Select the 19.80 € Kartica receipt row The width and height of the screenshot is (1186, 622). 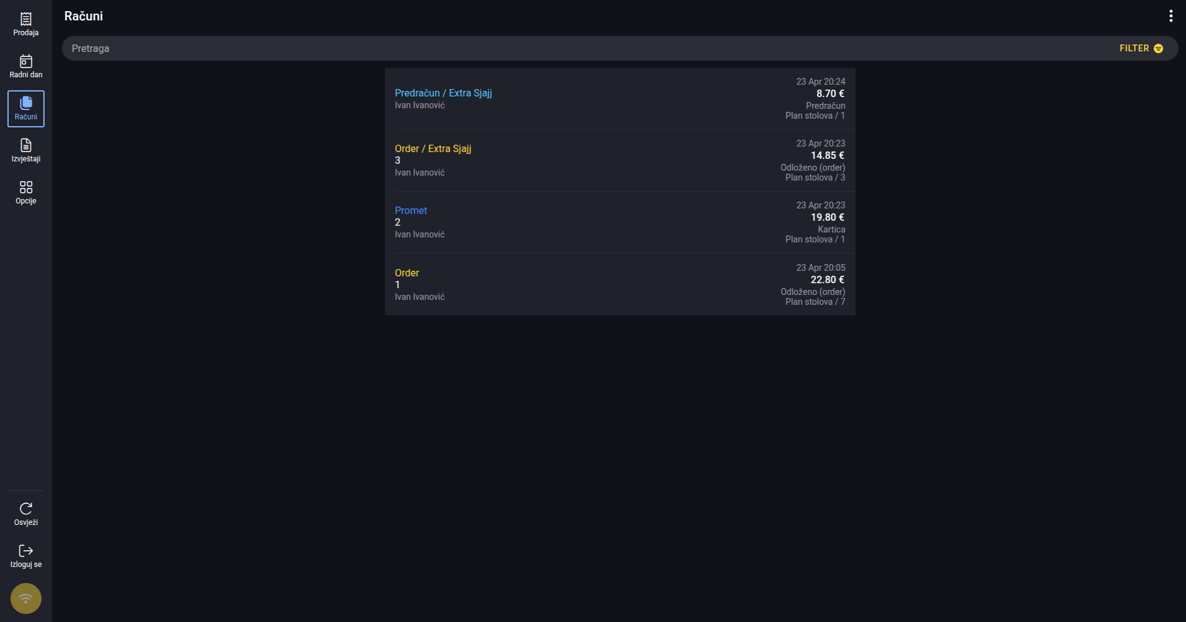620,223
